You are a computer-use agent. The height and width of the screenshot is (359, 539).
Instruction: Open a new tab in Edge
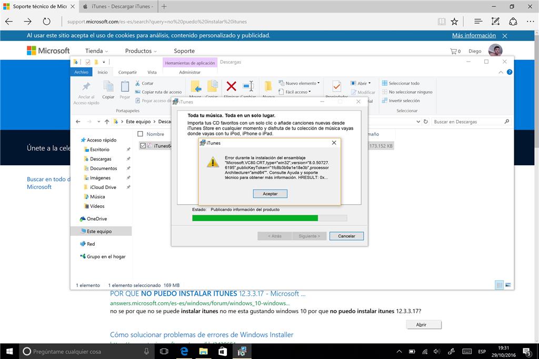pyautogui.click(x=164, y=6)
